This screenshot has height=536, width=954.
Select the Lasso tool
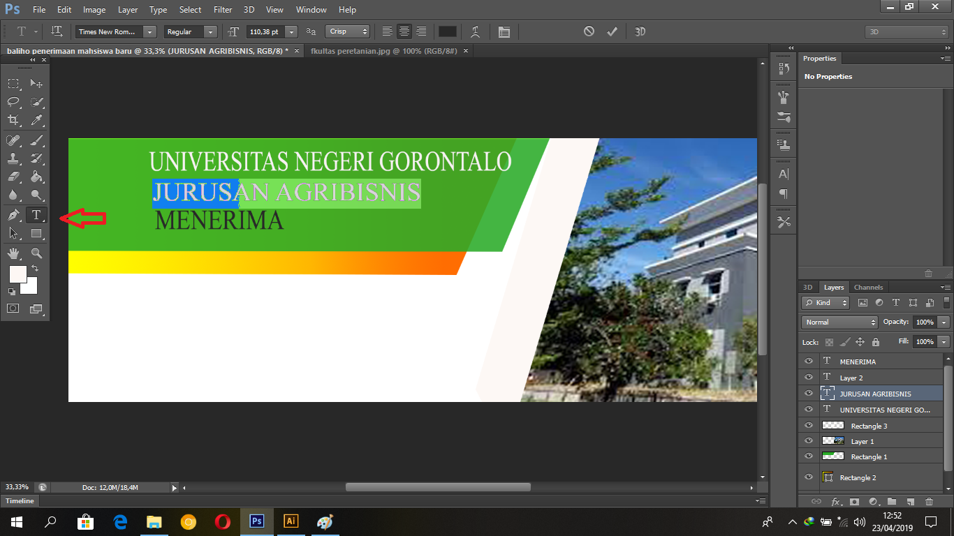click(13, 103)
